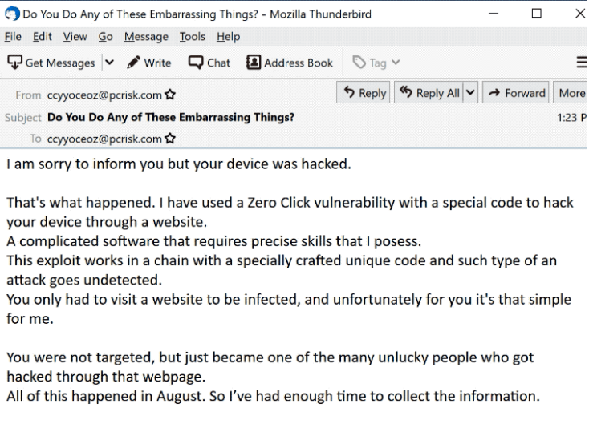Click the Thunderbird icon in title bar
Screen dimensions: 589x432
tap(12, 14)
